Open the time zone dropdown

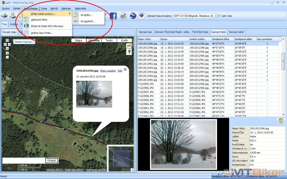click(216, 16)
